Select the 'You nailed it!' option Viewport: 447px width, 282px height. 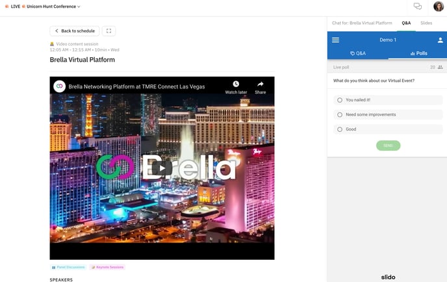[388, 100]
